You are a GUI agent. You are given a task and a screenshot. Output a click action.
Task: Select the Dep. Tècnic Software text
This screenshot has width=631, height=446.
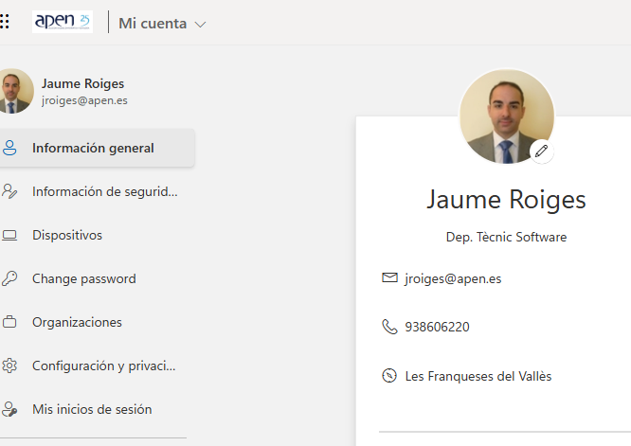point(506,237)
